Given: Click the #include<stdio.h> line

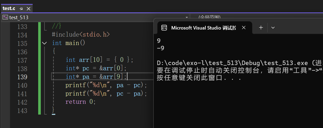Looking at the screenshot, I should click(x=81, y=35).
